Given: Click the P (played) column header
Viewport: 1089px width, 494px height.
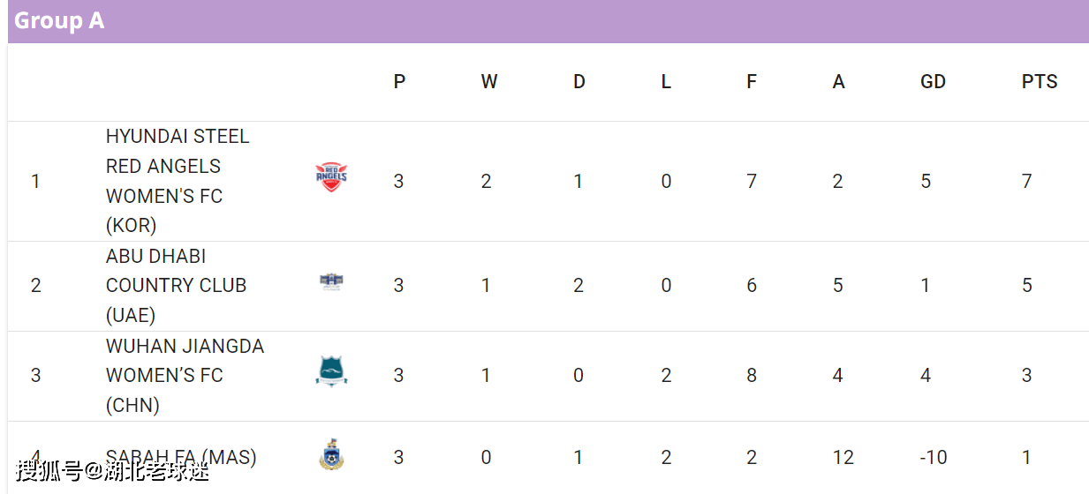Looking at the screenshot, I should pyautogui.click(x=399, y=82).
